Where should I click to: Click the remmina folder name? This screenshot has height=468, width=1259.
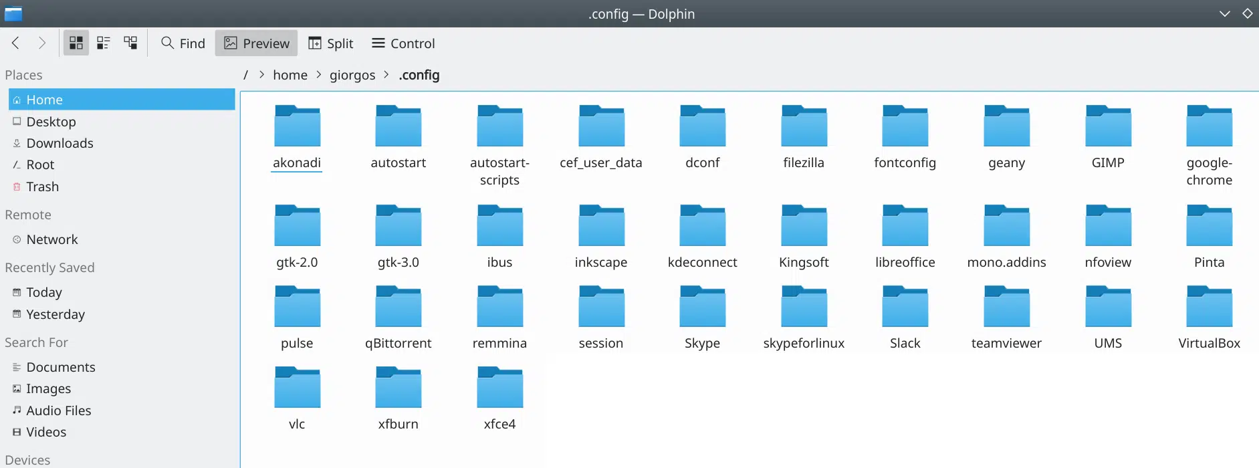click(x=499, y=344)
